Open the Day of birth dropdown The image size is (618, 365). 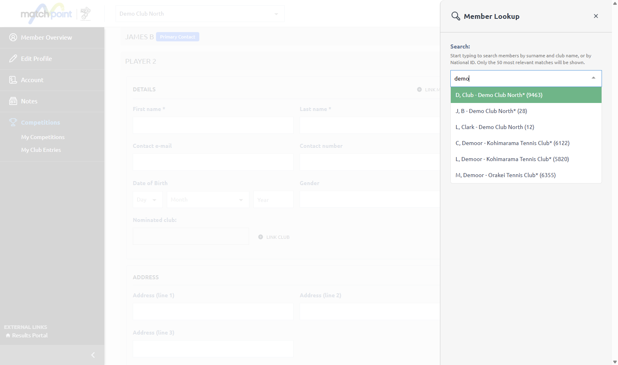pos(148,200)
